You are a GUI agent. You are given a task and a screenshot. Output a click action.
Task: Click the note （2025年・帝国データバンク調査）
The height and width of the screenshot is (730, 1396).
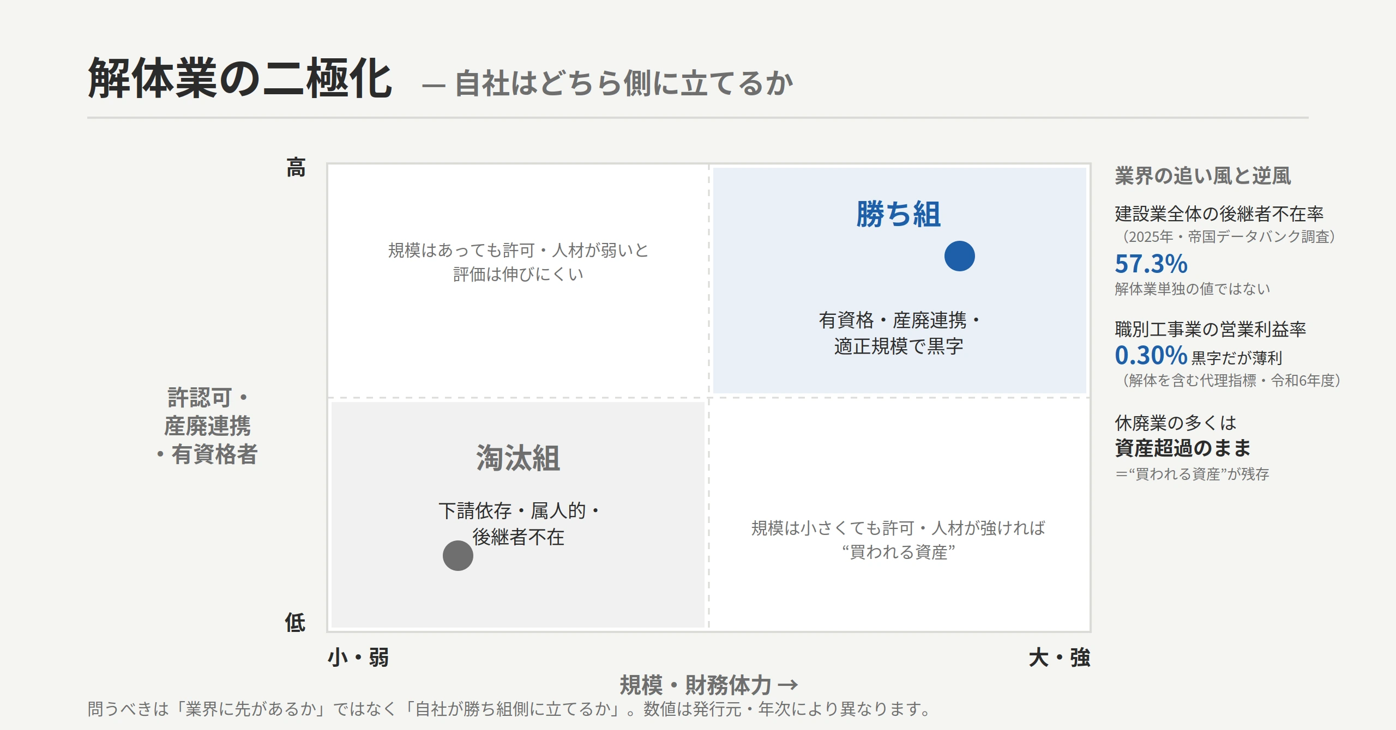(1228, 236)
